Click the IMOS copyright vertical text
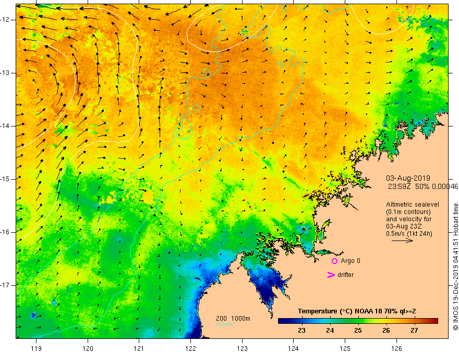The image size is (459, 354). pyautogui.click(x=455, y=267)
